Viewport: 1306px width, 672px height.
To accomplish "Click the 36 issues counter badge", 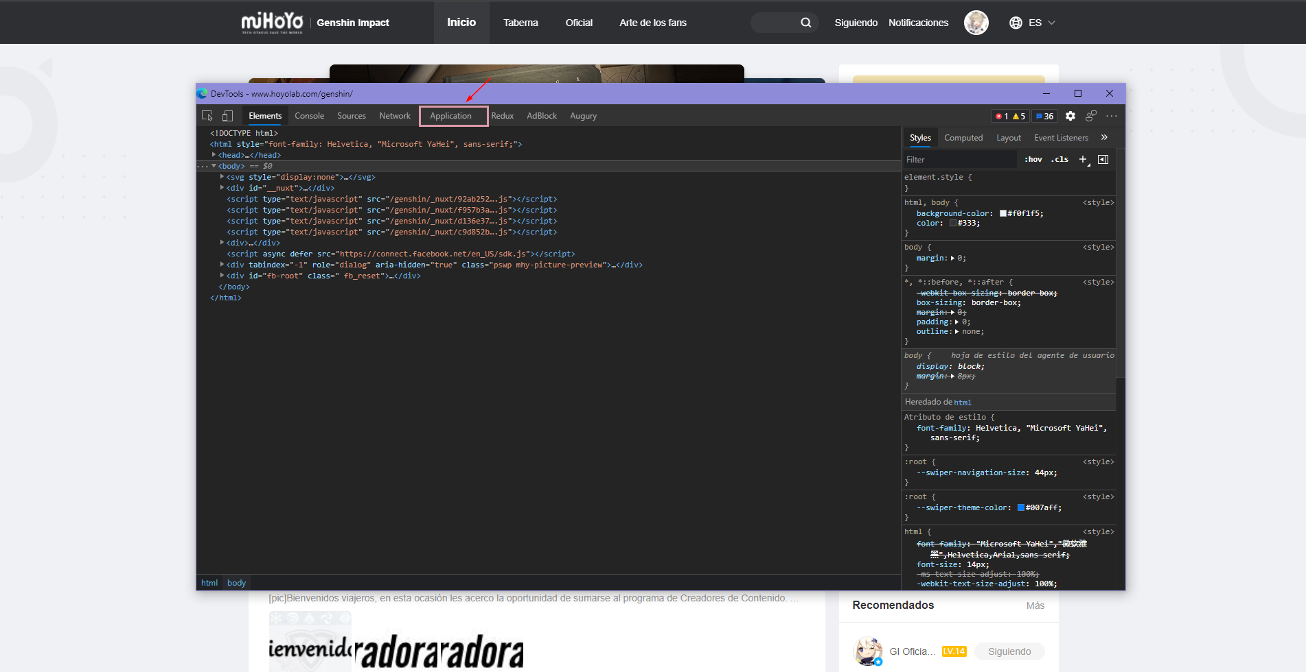I will (x=1044, y=117).
